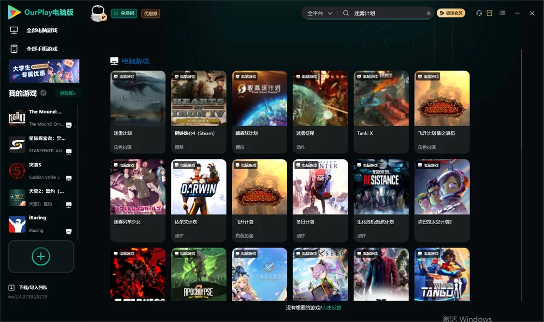Viewport: 544px width, 322px height.
Task: Select the Hearts of Iron IV cover
Action: [199, 98]
